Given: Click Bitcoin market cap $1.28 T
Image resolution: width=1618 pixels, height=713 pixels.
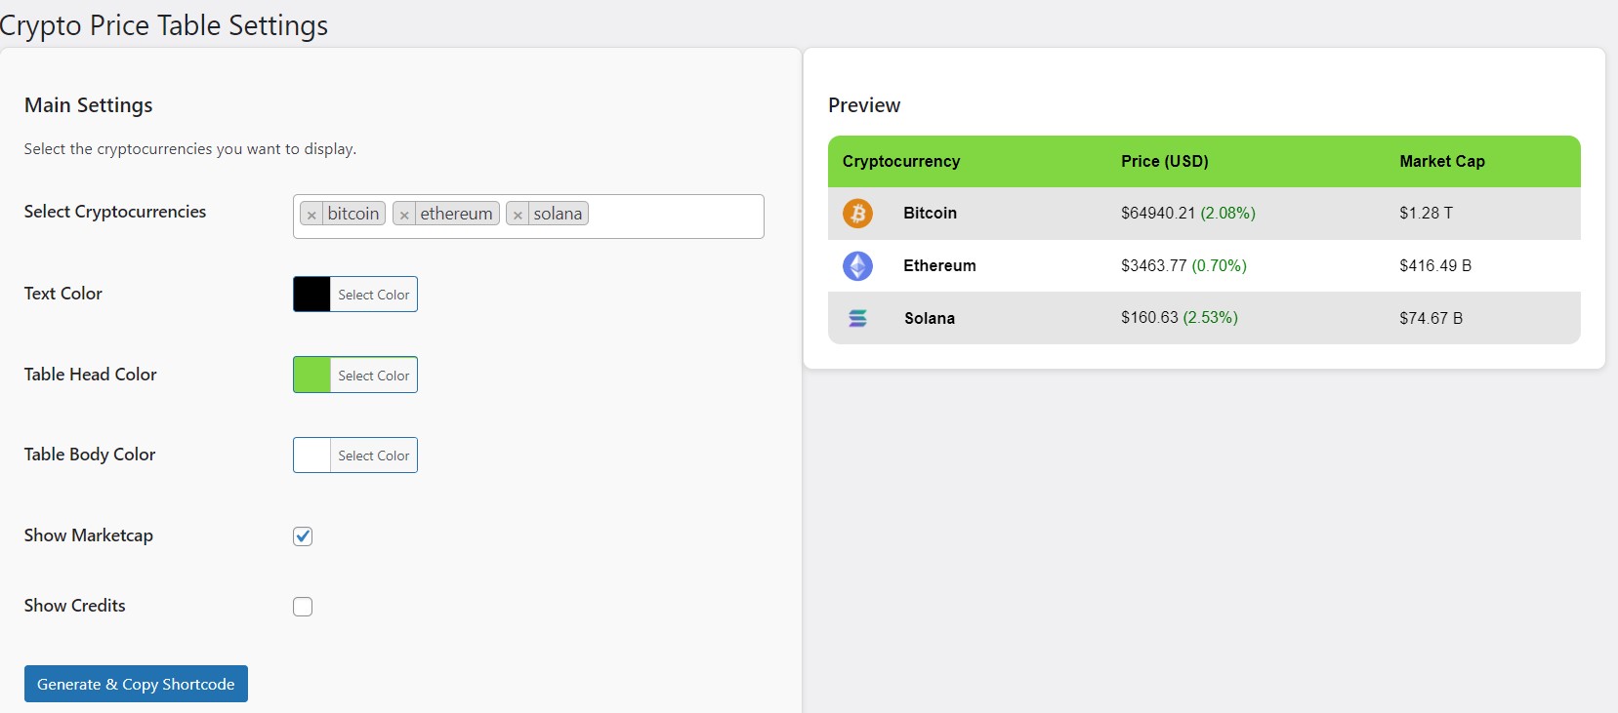Looking at the screenshot, I should [1426, 213].
